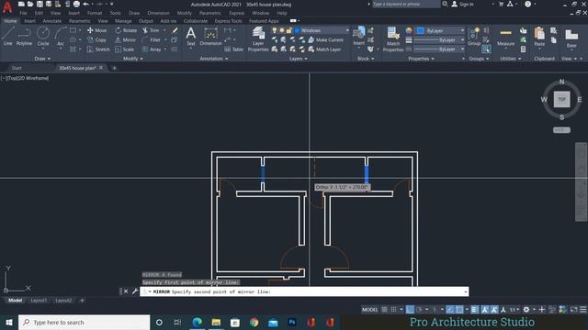588x330 pixels.
Task: Open the Windows layer dropdown
Action: tap(322, 30)
